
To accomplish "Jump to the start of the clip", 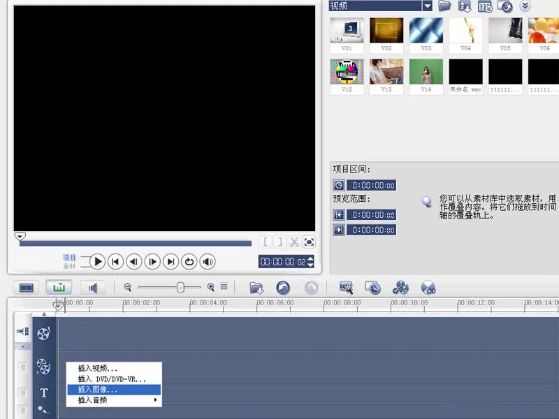I will coord(115,262).
